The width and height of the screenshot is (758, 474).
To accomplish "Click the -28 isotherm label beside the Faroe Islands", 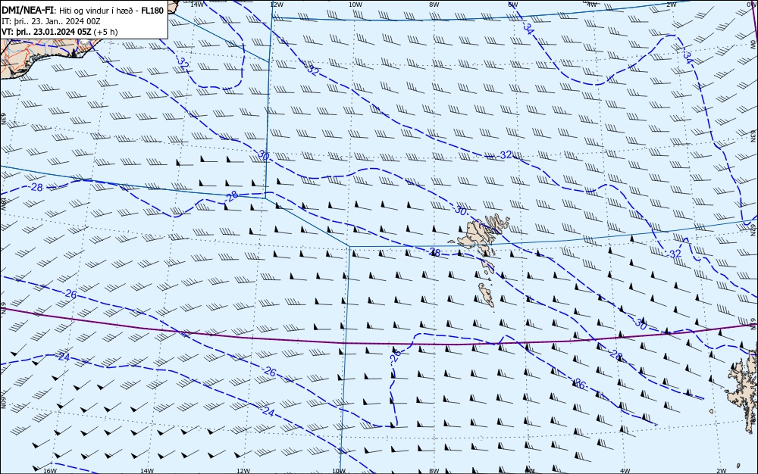I will (x=434, y=252).
